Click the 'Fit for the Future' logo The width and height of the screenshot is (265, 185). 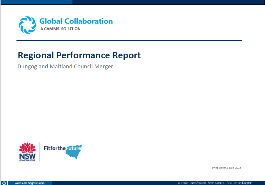63,152
